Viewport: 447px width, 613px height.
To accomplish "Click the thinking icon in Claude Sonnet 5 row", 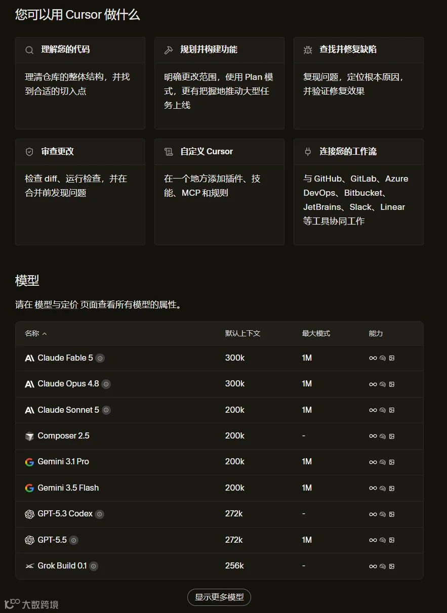I will tap(383, 410).
